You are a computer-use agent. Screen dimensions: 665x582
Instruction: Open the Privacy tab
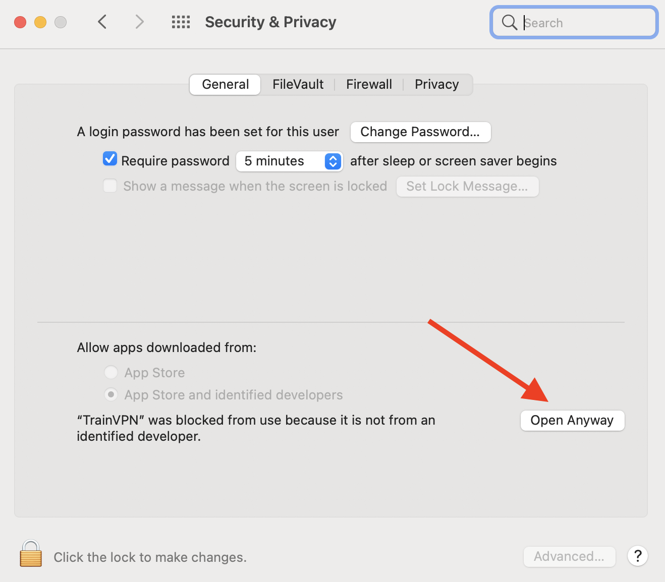coord(437,84)
